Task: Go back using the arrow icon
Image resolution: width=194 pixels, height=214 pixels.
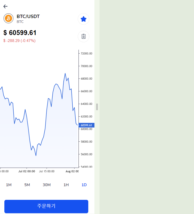Action: pos(5,6)
